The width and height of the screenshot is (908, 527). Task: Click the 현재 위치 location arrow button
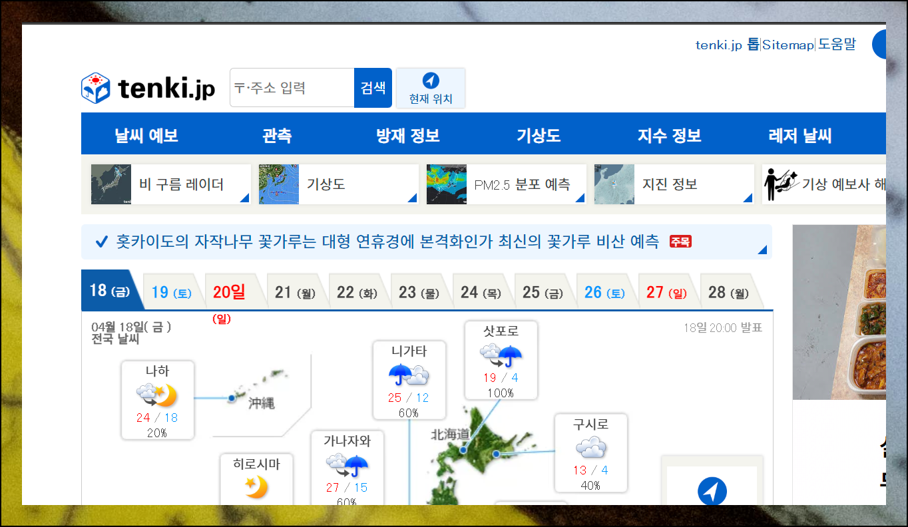click(431, 88)
